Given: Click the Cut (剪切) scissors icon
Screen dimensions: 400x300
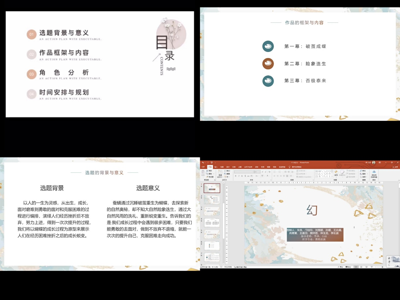Looking at the screenshot, I should 207,171.
